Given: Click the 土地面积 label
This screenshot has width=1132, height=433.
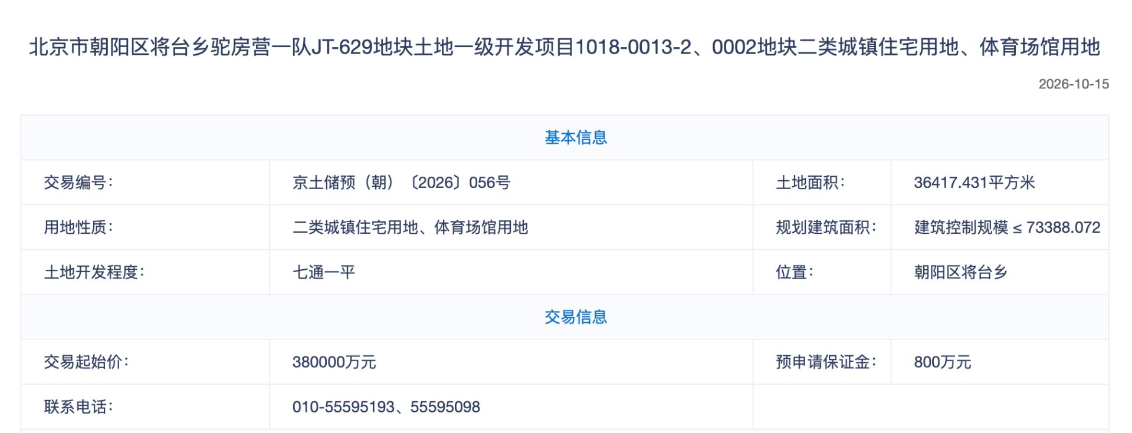Looking at the screenshot, I should pyautogui.click(x=811, y=183).
